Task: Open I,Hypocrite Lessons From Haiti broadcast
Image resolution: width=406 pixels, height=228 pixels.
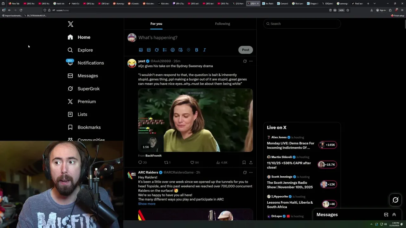Action: point(290,205)
